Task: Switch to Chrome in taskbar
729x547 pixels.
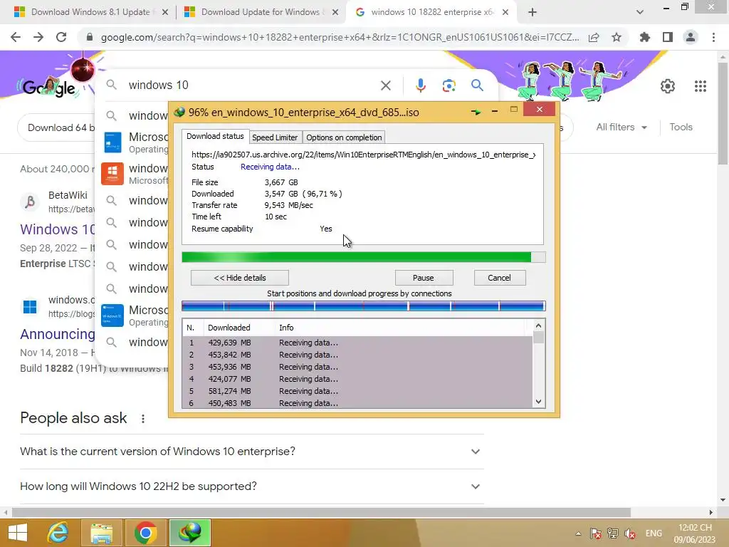Action: [x=145, y=533]
